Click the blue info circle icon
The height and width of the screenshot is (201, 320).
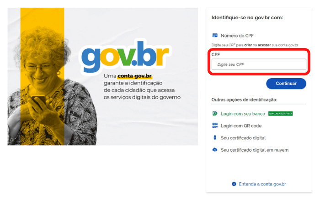coord(234,184)
